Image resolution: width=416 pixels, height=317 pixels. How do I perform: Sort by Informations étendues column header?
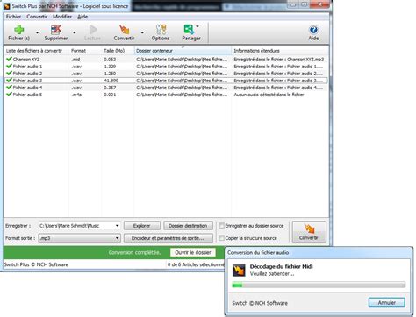[x=280, y=51]
